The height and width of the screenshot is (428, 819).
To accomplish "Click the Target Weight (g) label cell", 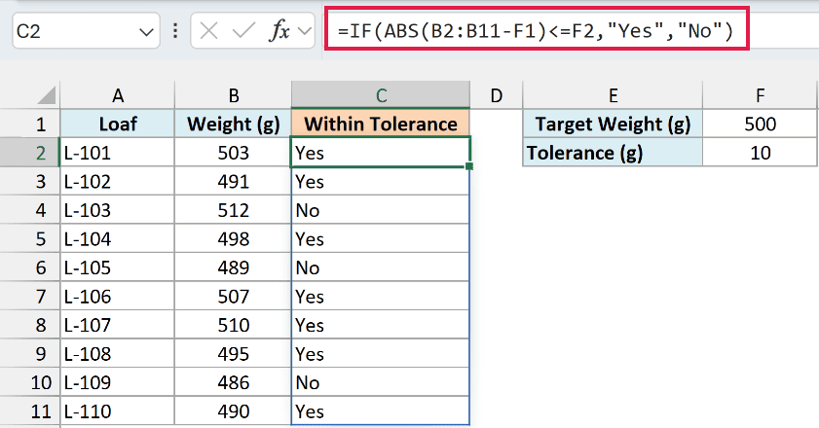I will 613,124.
